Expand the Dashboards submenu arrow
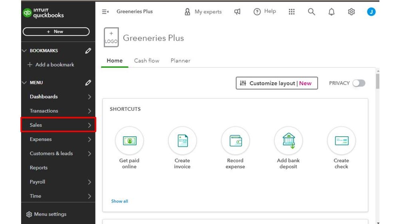Image resolution: width=399 pixels, height=224 pixels. (x=89, y=97)
